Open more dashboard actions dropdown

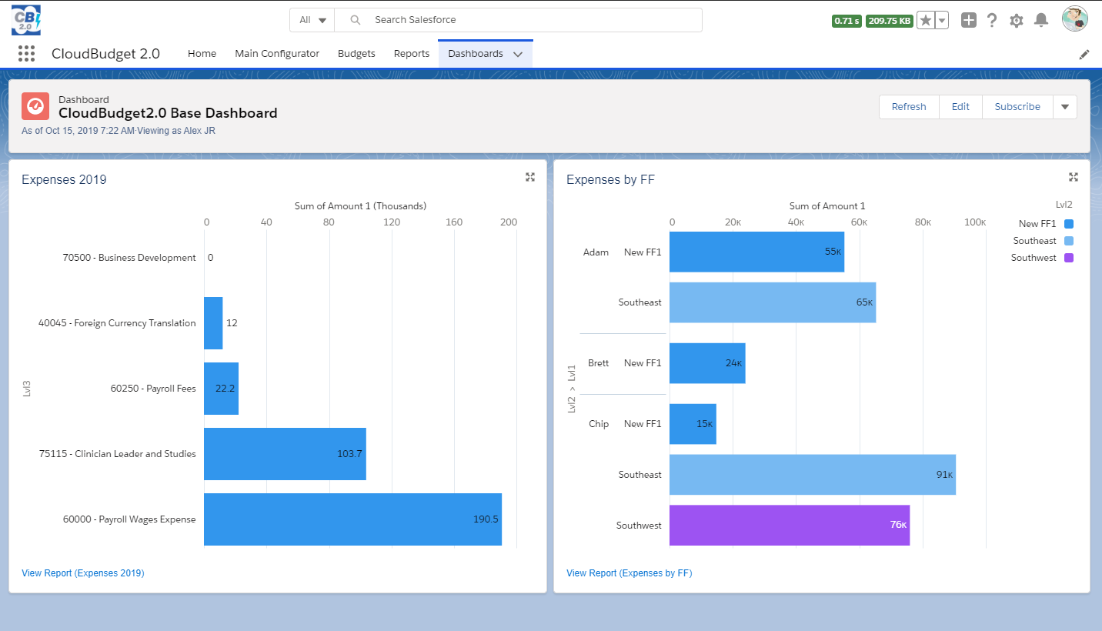[1065, 107]
